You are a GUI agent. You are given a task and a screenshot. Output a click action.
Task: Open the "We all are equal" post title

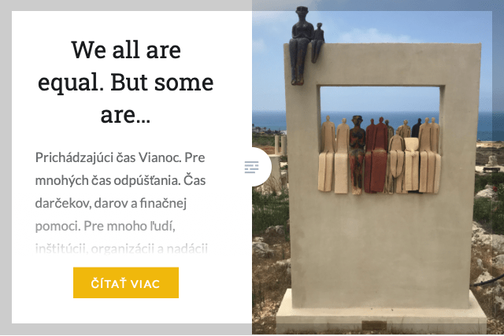click(x=126, y=83)
